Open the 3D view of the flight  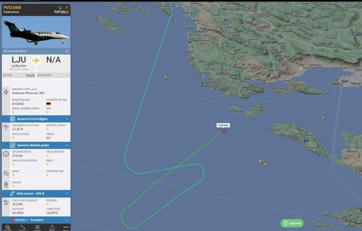(x=8, y=228)
